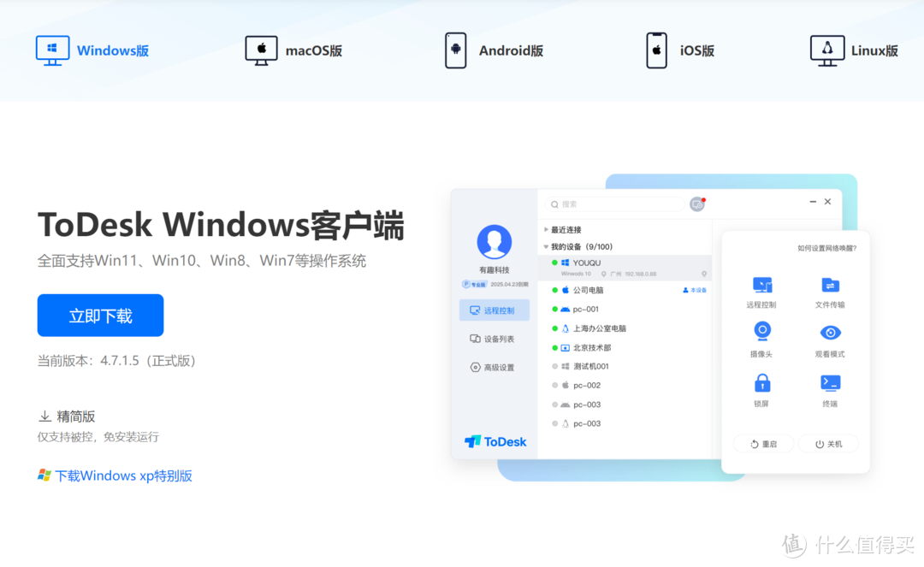The height and width of the screenshot is (567, 924).
Task: Click the 关机 shutdown button
Action: 828,444
